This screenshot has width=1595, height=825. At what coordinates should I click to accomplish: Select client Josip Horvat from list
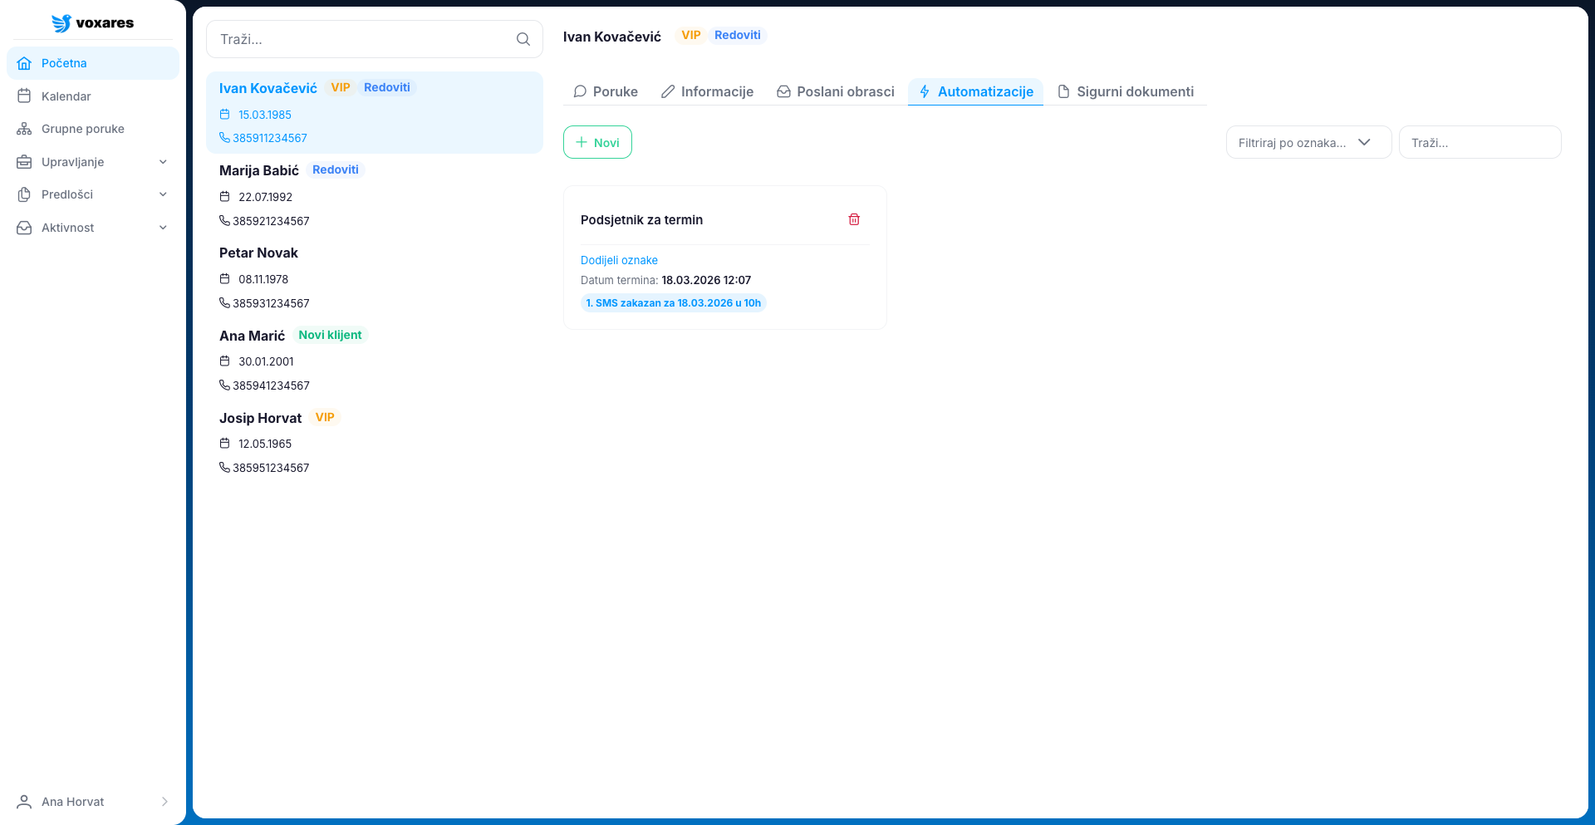(x=260, y=418)
